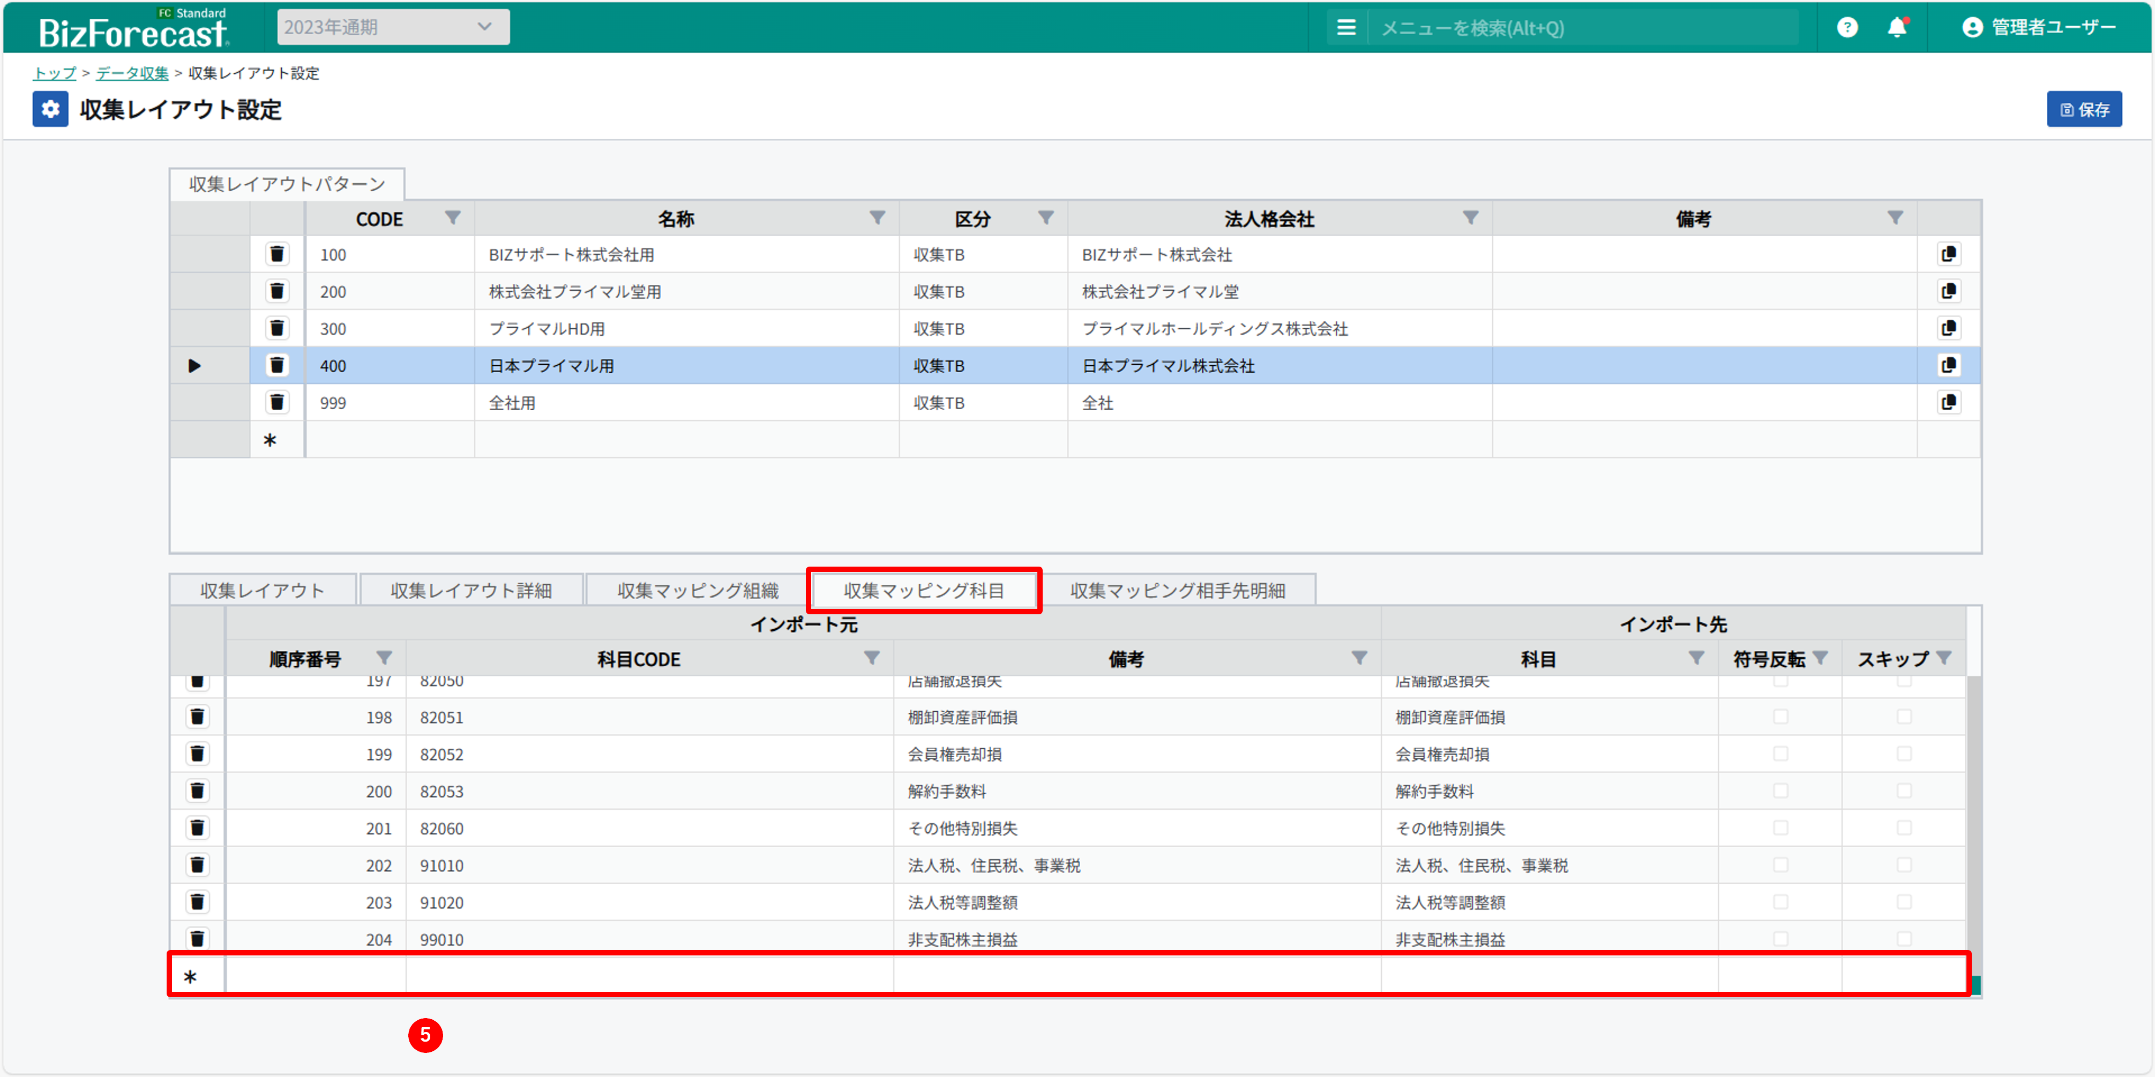Viewport: 2155px width, 1077px height.
Task: Follow the データ収集 breadcrumb link
Action: (132, 73)
